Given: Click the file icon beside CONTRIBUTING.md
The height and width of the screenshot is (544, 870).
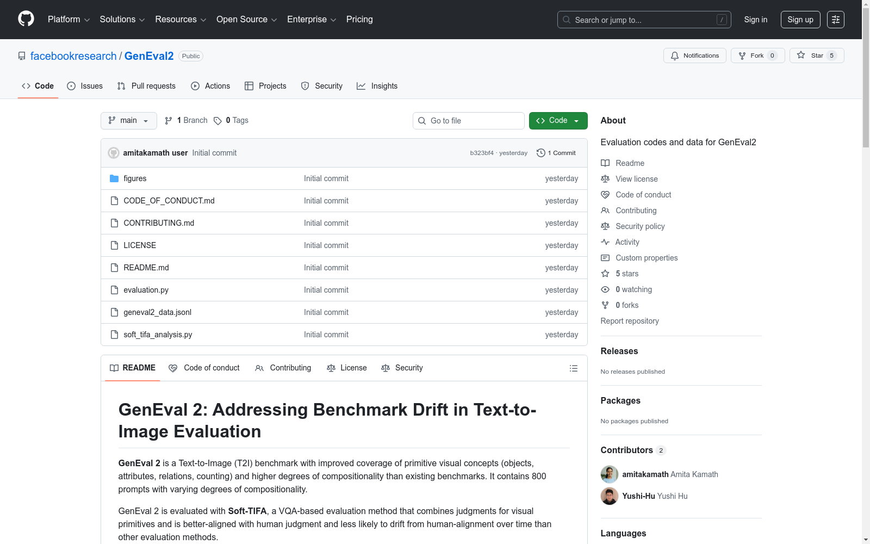Looking at the screenshot, I should pos(114,223).
